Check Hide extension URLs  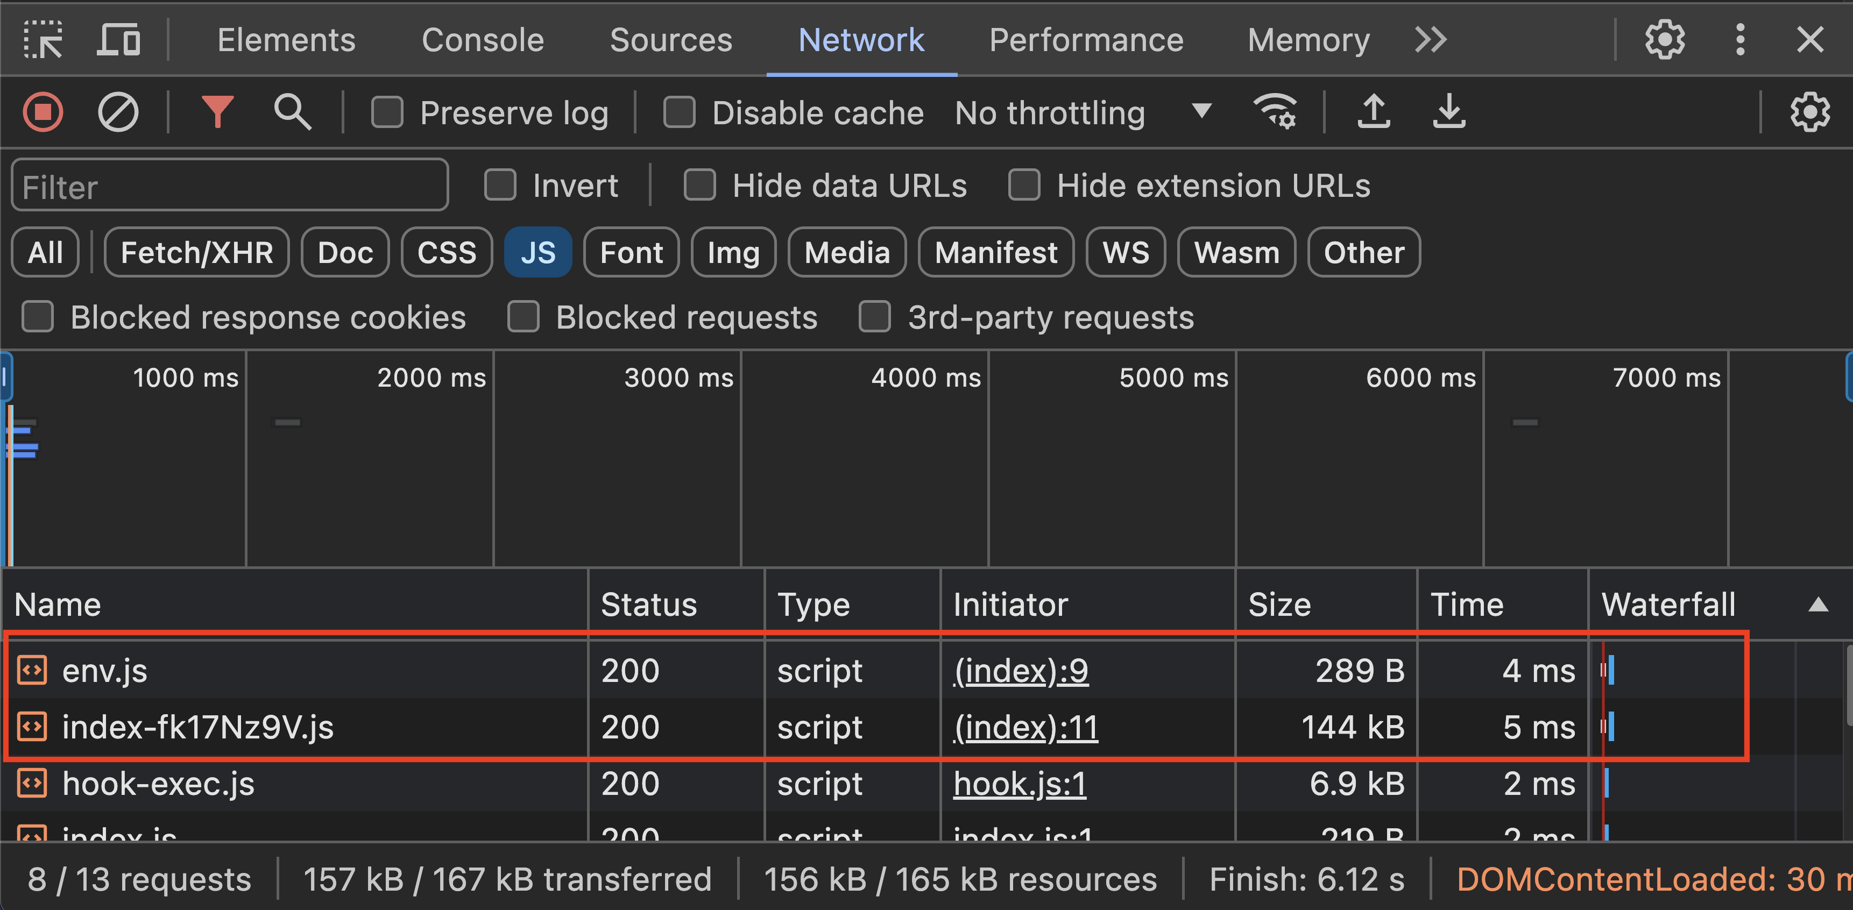(1024, 184)
